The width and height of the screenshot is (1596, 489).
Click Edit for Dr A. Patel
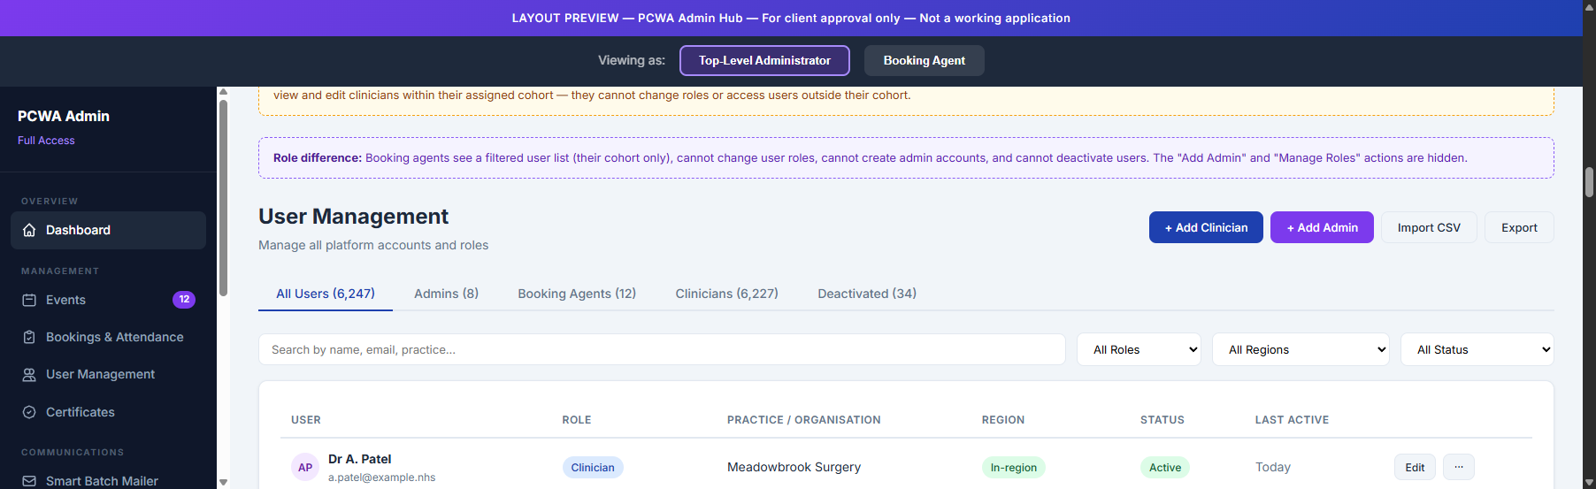pos(1414,467)
